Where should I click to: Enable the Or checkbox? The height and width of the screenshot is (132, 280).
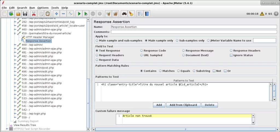225,71
